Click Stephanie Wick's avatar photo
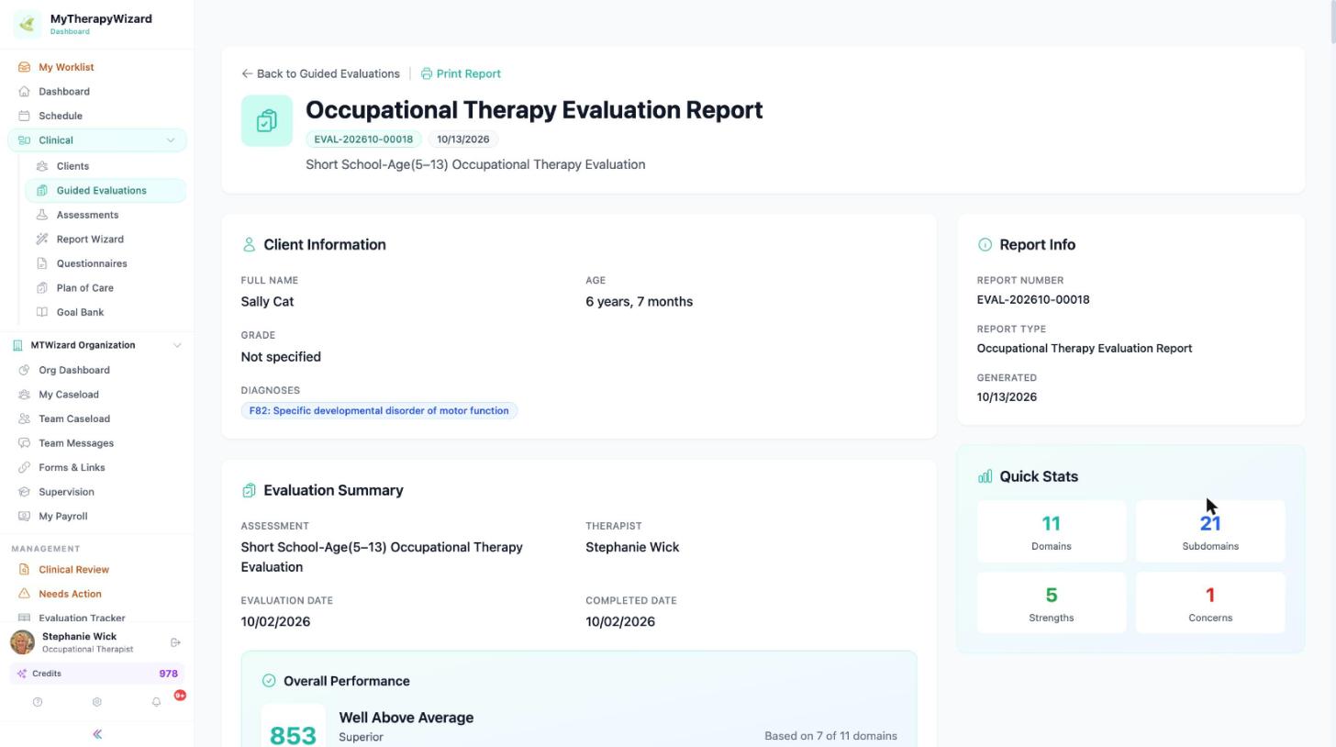1336x747 pixels. pos(22,642)
